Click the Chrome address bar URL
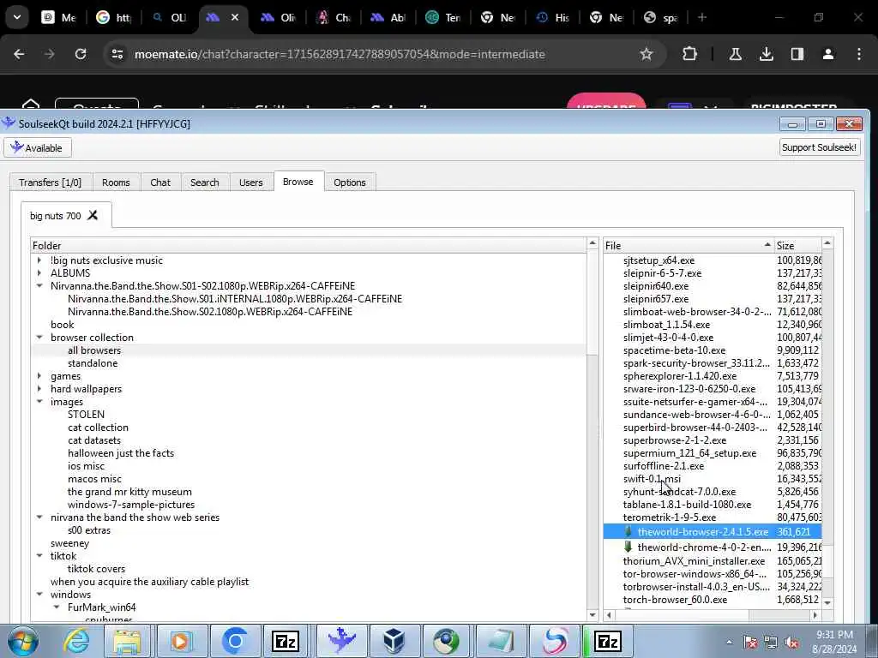The image size is (878, 658). click(x=340, y=54)
